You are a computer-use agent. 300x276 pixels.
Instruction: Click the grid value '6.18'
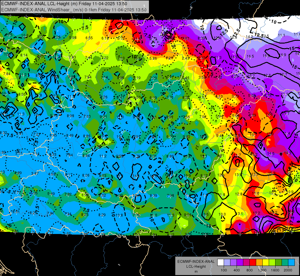pyautogui.click(x=105, y=38)
